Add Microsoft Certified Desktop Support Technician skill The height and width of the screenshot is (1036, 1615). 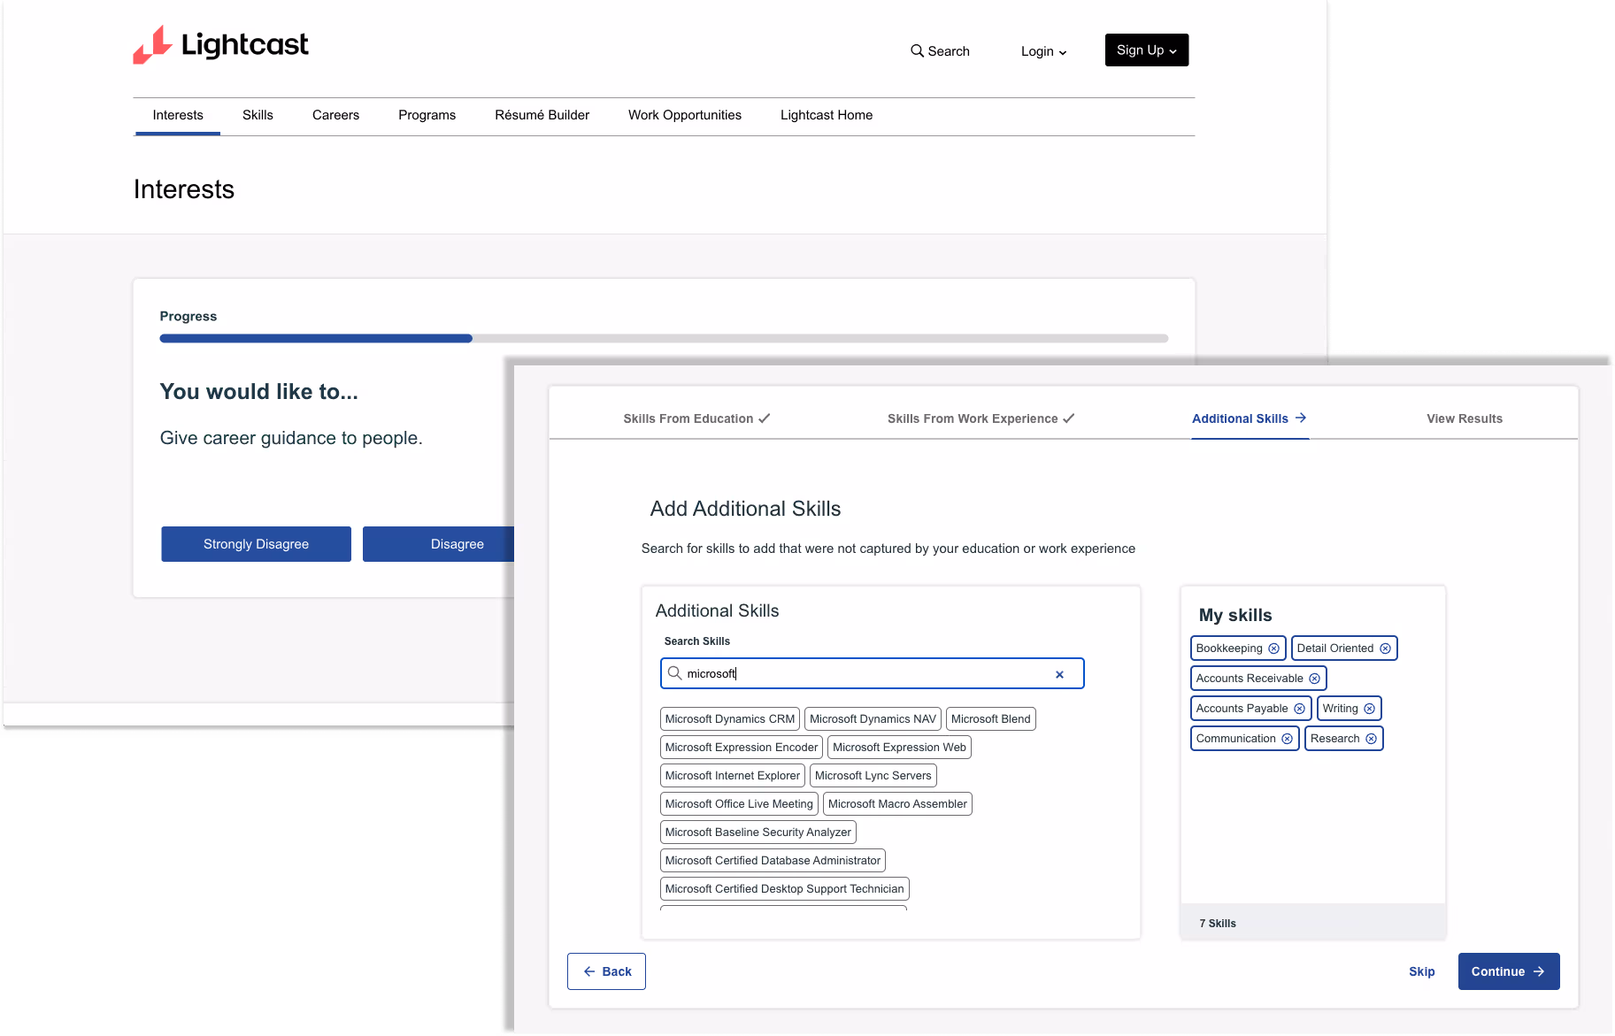(x=785, y=889)
